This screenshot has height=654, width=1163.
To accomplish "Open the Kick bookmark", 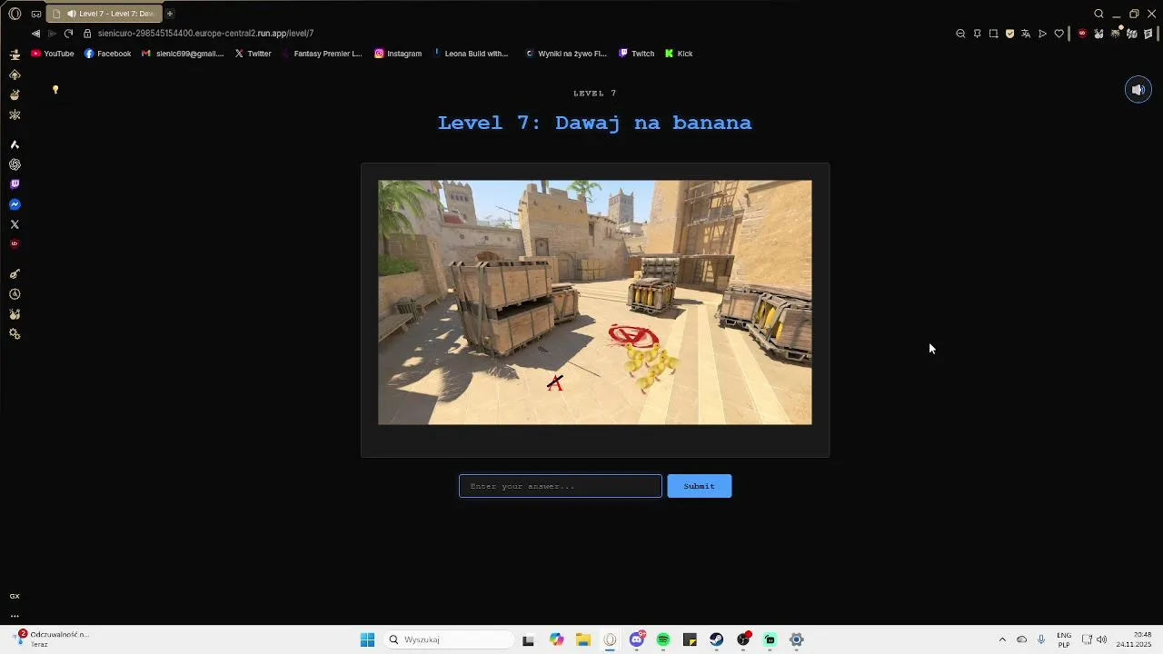I will [x=679, y=54].
